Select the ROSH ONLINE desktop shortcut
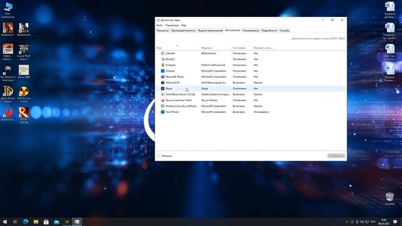This screenshot has height=226, width=402. (24, 116)
